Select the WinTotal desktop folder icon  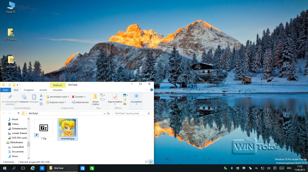pyautogui.click(x=11, y=62)
